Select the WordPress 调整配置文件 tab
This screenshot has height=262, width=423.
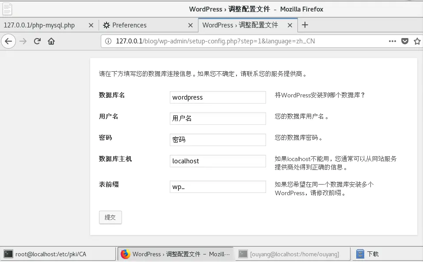point(248,25)
